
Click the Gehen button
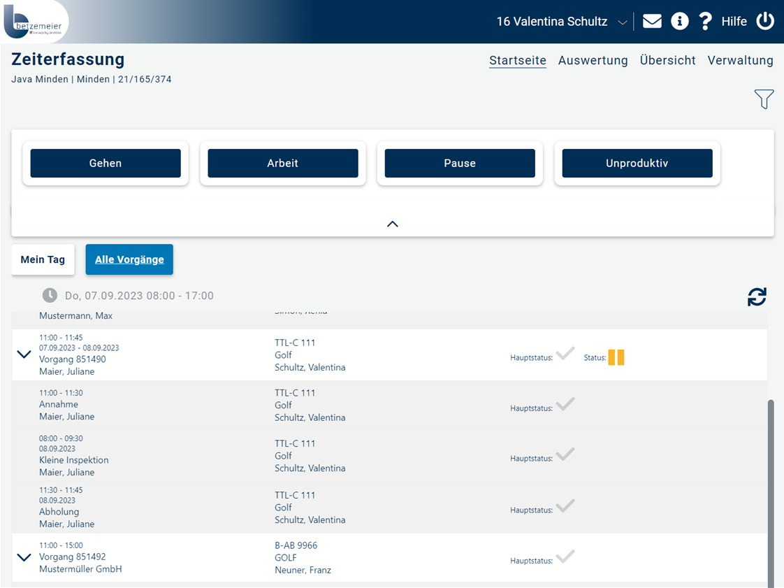[x=106, y=163]
